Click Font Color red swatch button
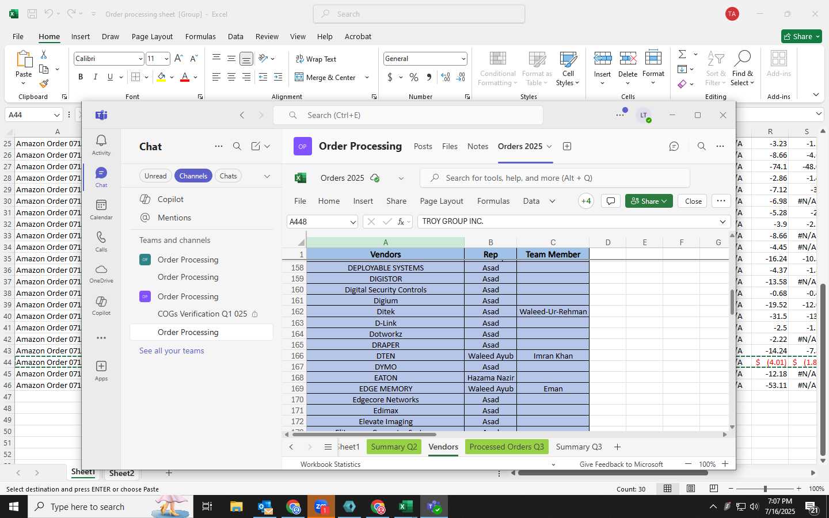The height and width of the screenshot is (518, 829). pyautogui.click(x=185, y=77)
